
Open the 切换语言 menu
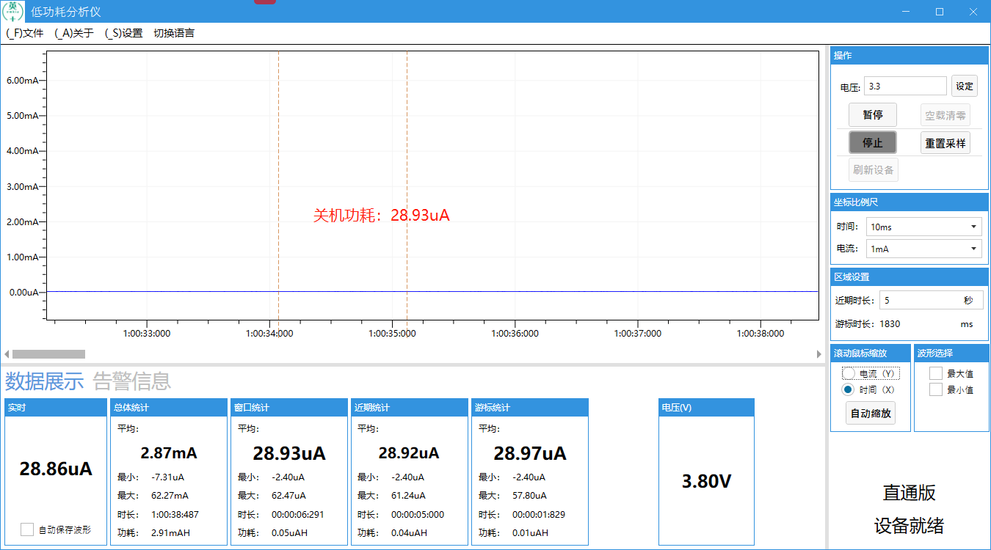click(174, 33)
